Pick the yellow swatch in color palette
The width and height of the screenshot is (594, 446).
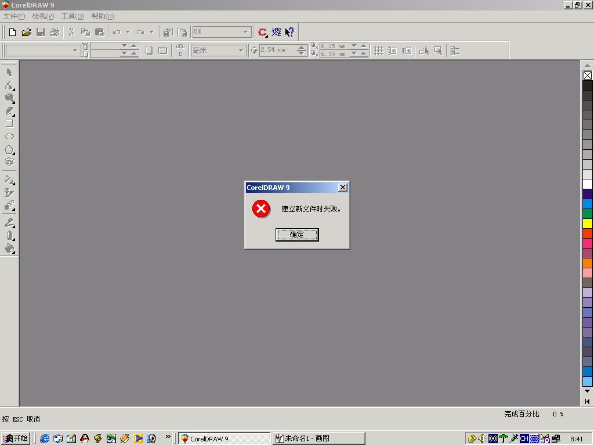click(x=588, y=224)
